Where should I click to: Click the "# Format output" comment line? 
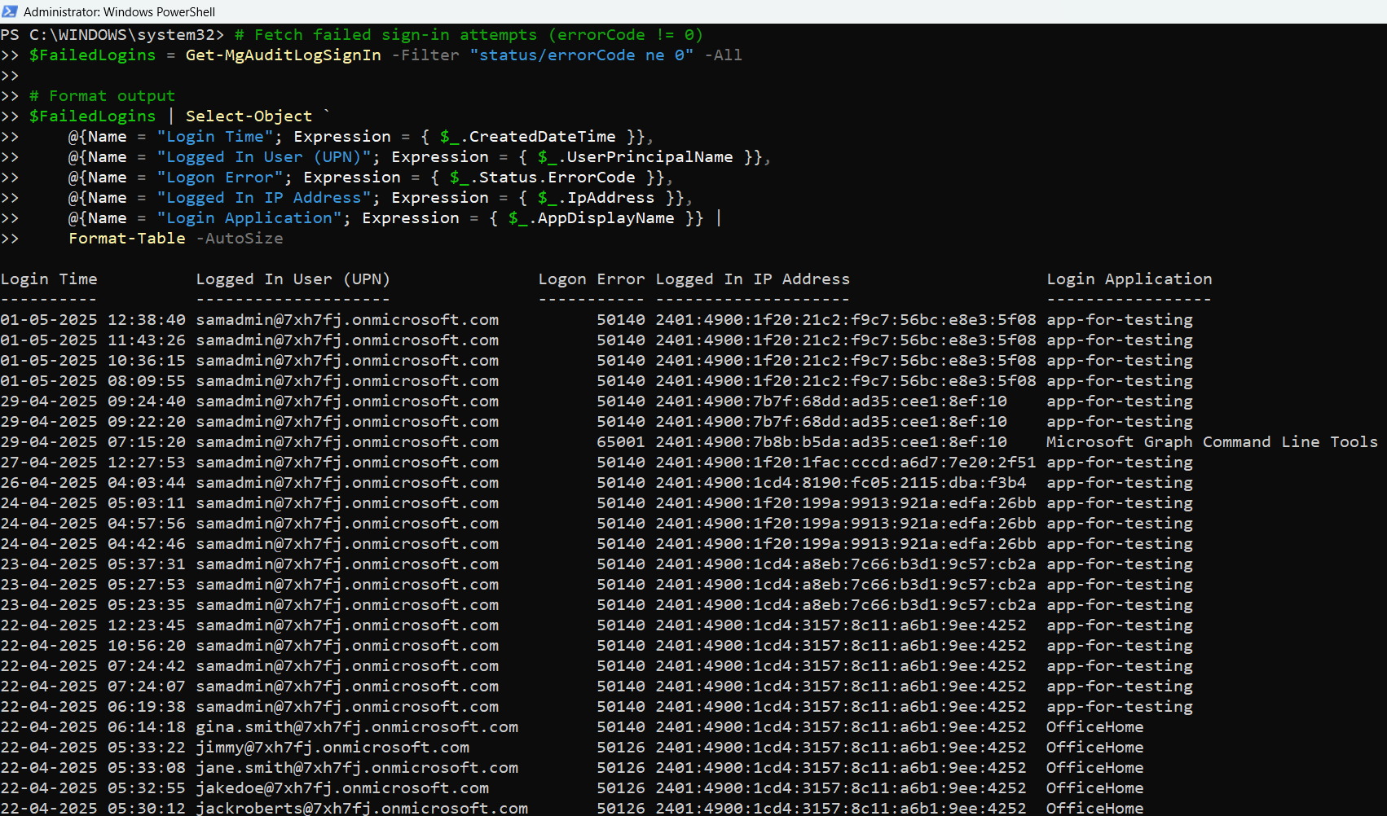tap(102, 96)
